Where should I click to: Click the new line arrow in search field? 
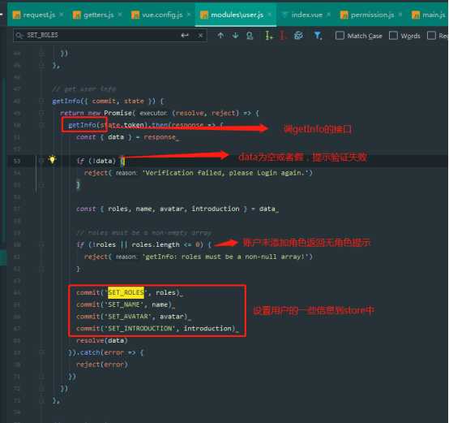pyautogui.click(x=185, y=35)
